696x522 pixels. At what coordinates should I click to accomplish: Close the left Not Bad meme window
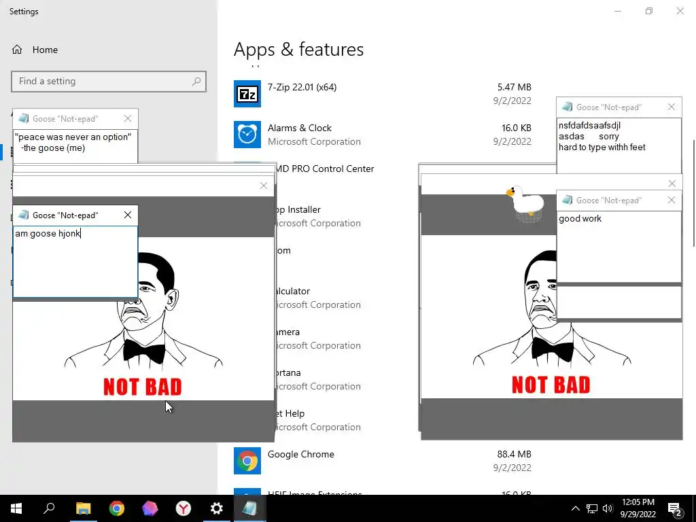coord(264,186)
